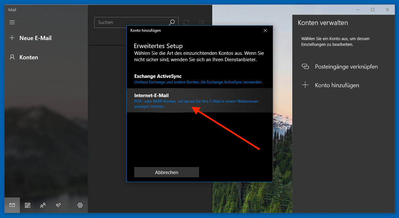Click the search magnifier icon
This screenshot has width=399, height=218.
click(172, 22)
